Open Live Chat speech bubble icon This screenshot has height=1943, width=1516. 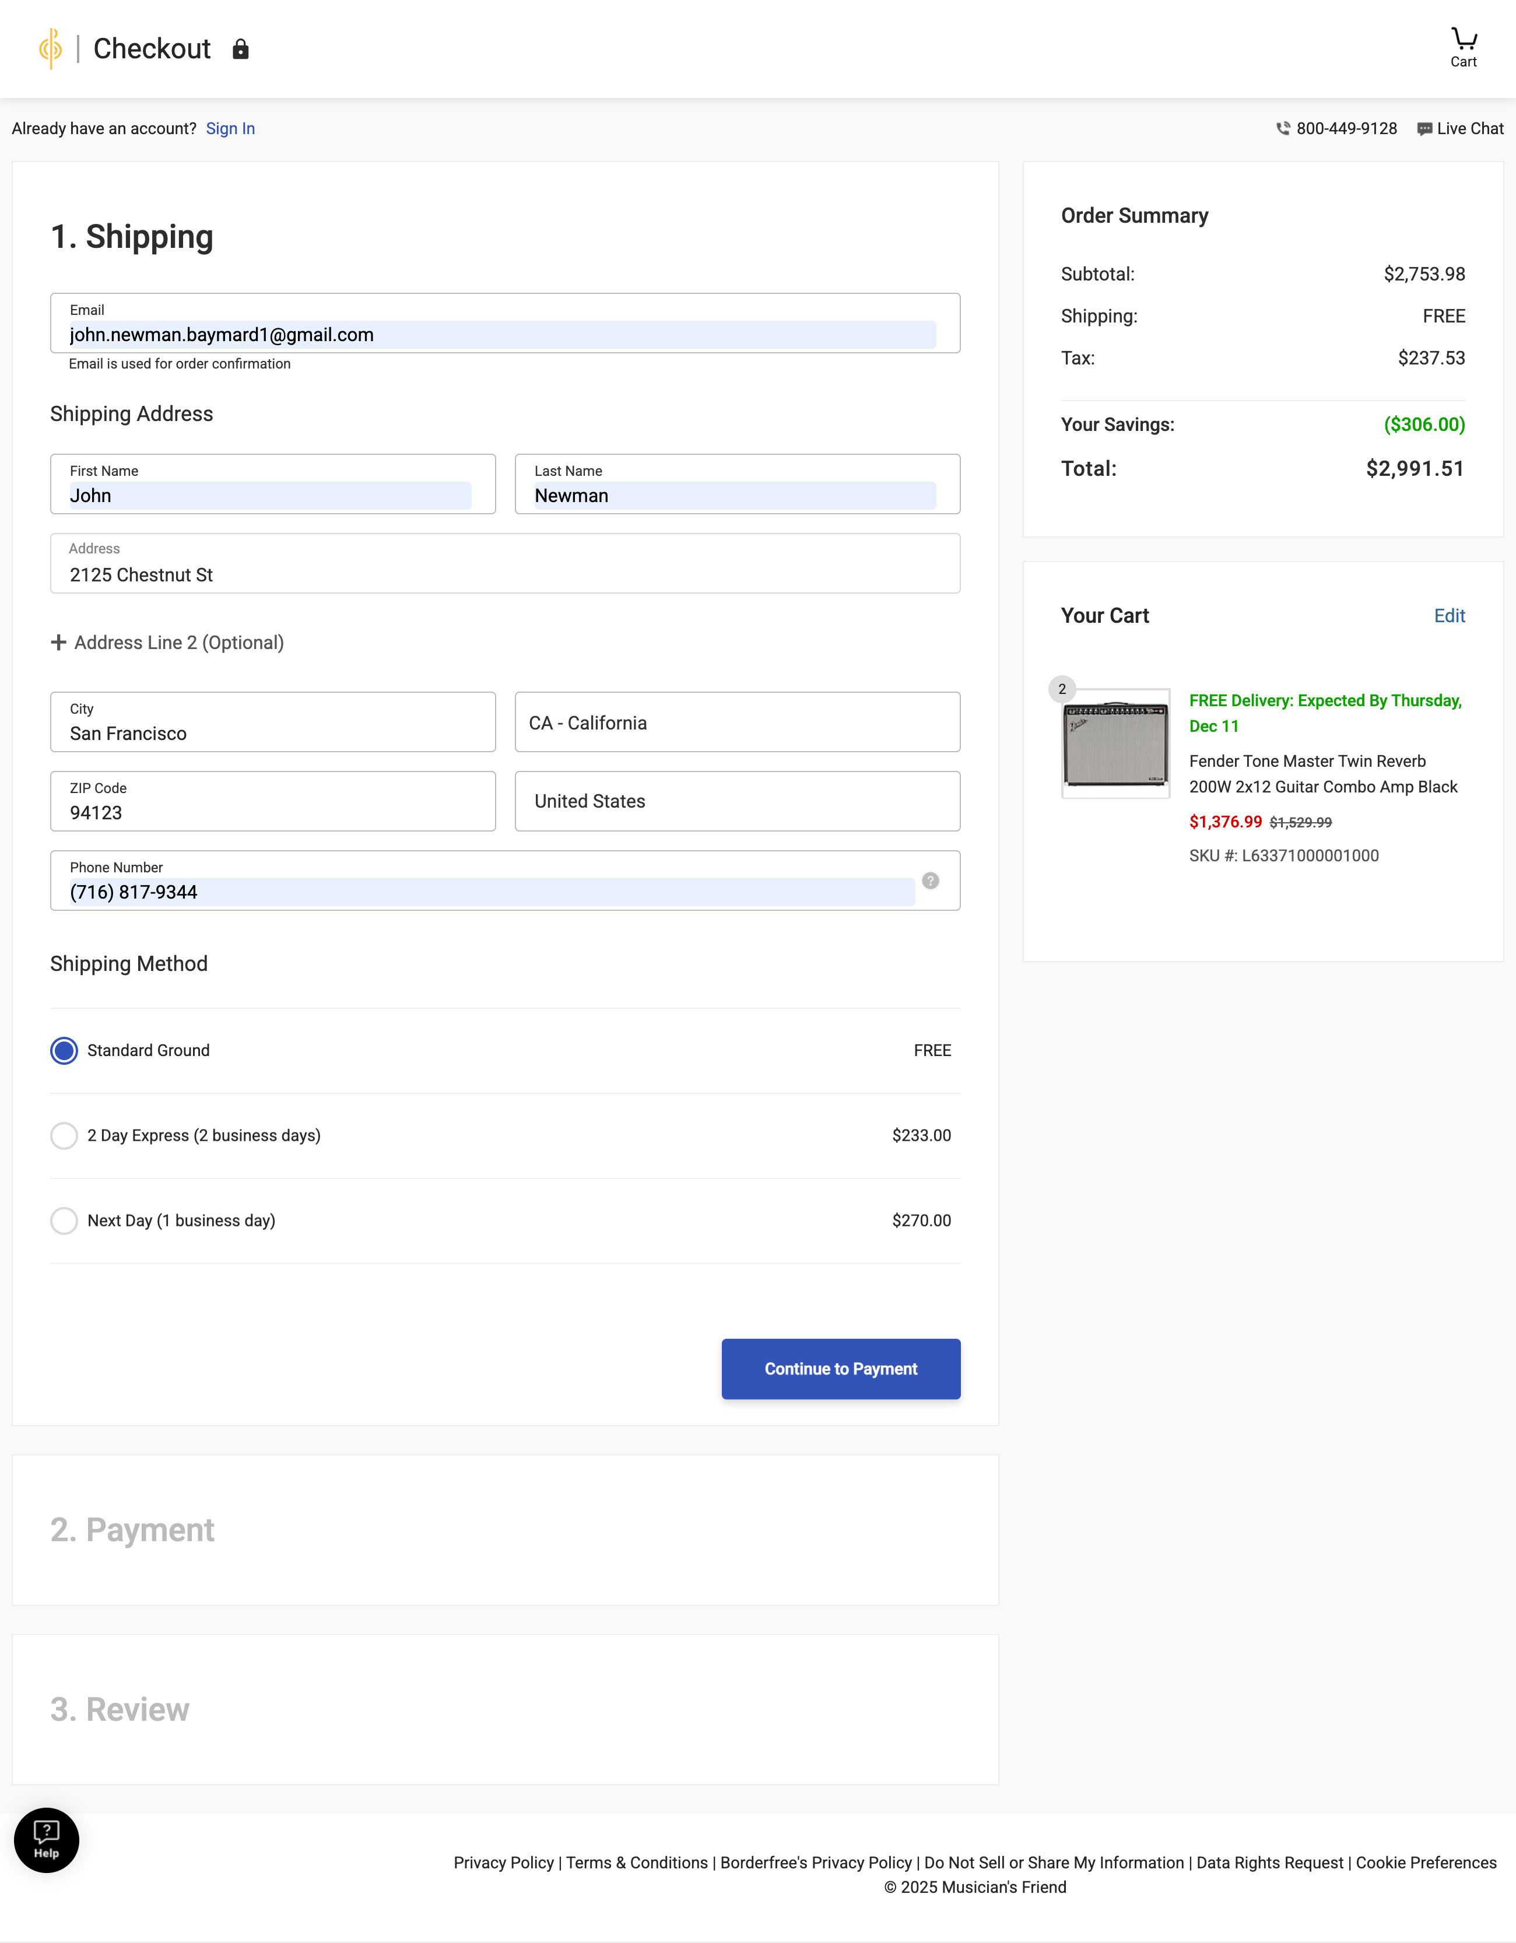click(1424, 129)
